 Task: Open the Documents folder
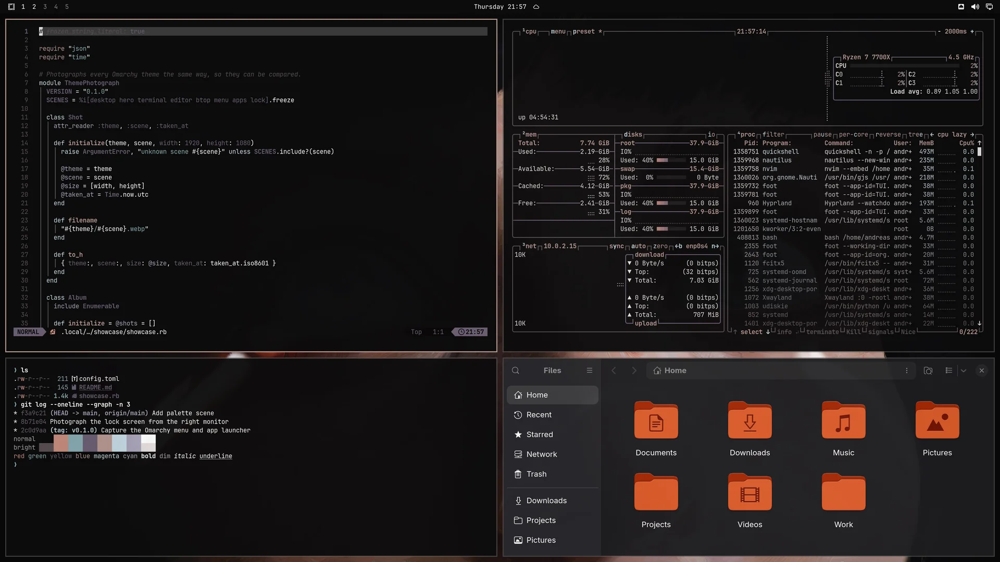(x=656, y=429)
